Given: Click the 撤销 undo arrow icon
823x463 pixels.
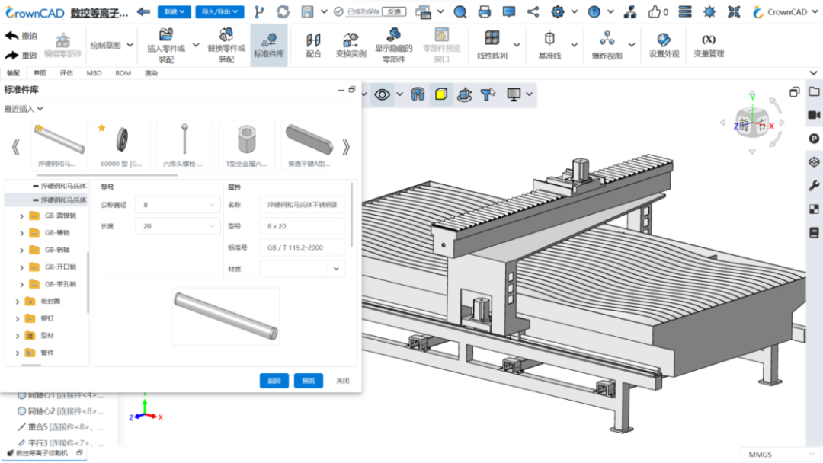Looking at the screenshot, I should (x=12, y=36).
